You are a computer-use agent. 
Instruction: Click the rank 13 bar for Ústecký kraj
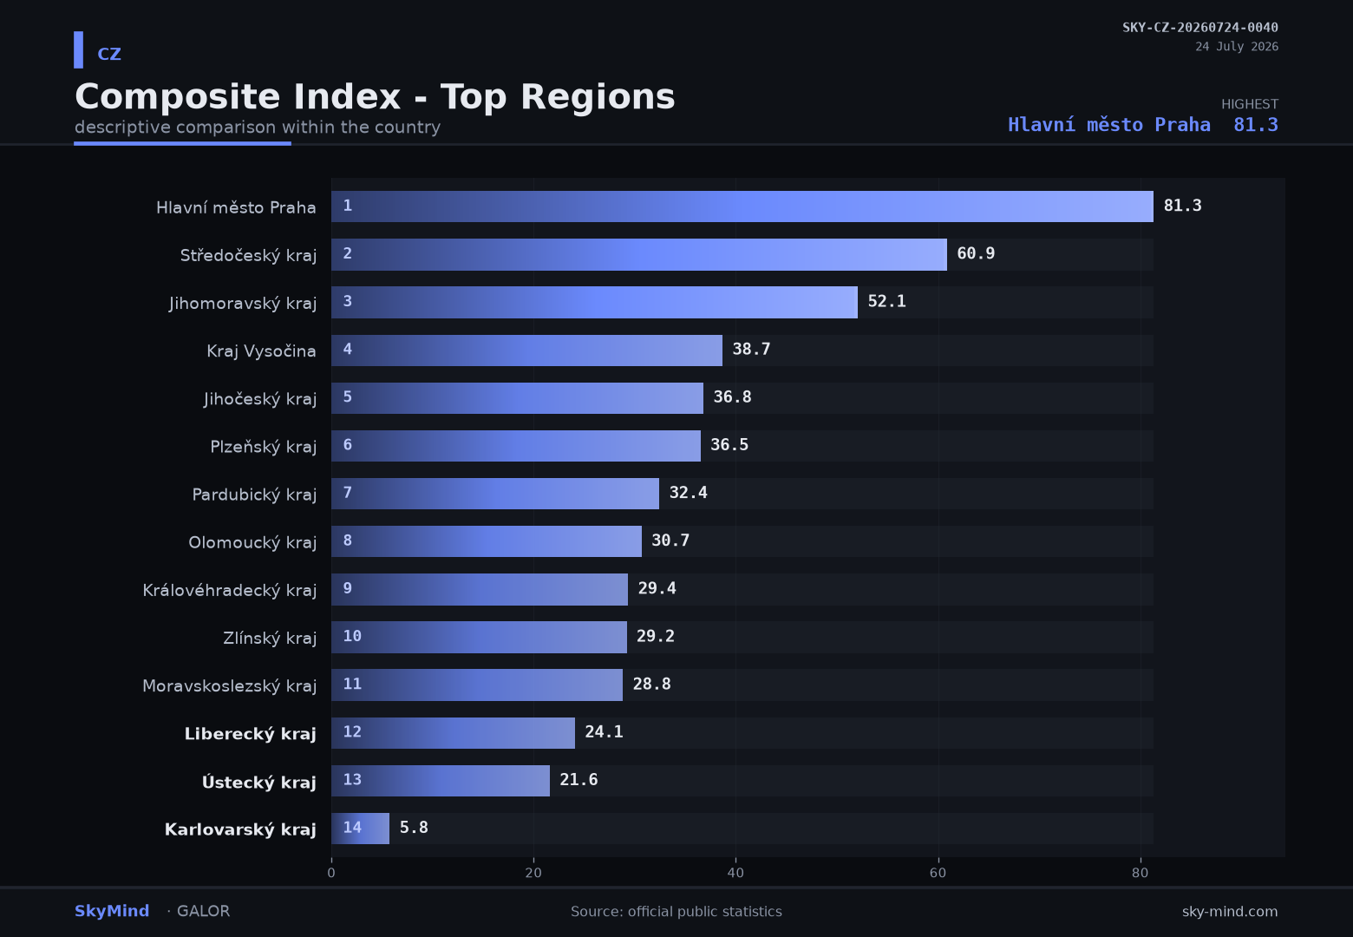(x=441, y=781)
